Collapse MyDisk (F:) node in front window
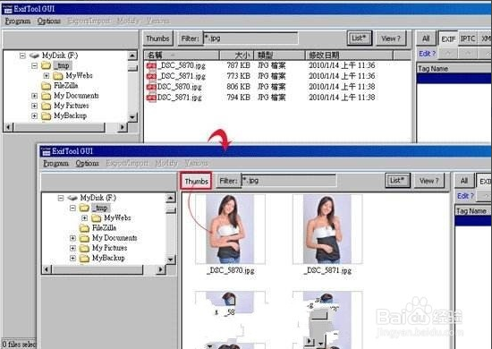 (x=61, y=198)
